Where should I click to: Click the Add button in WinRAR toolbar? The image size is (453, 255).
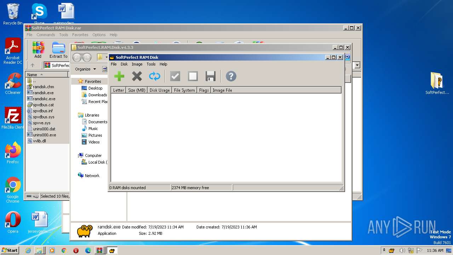(x=38, y=50)
